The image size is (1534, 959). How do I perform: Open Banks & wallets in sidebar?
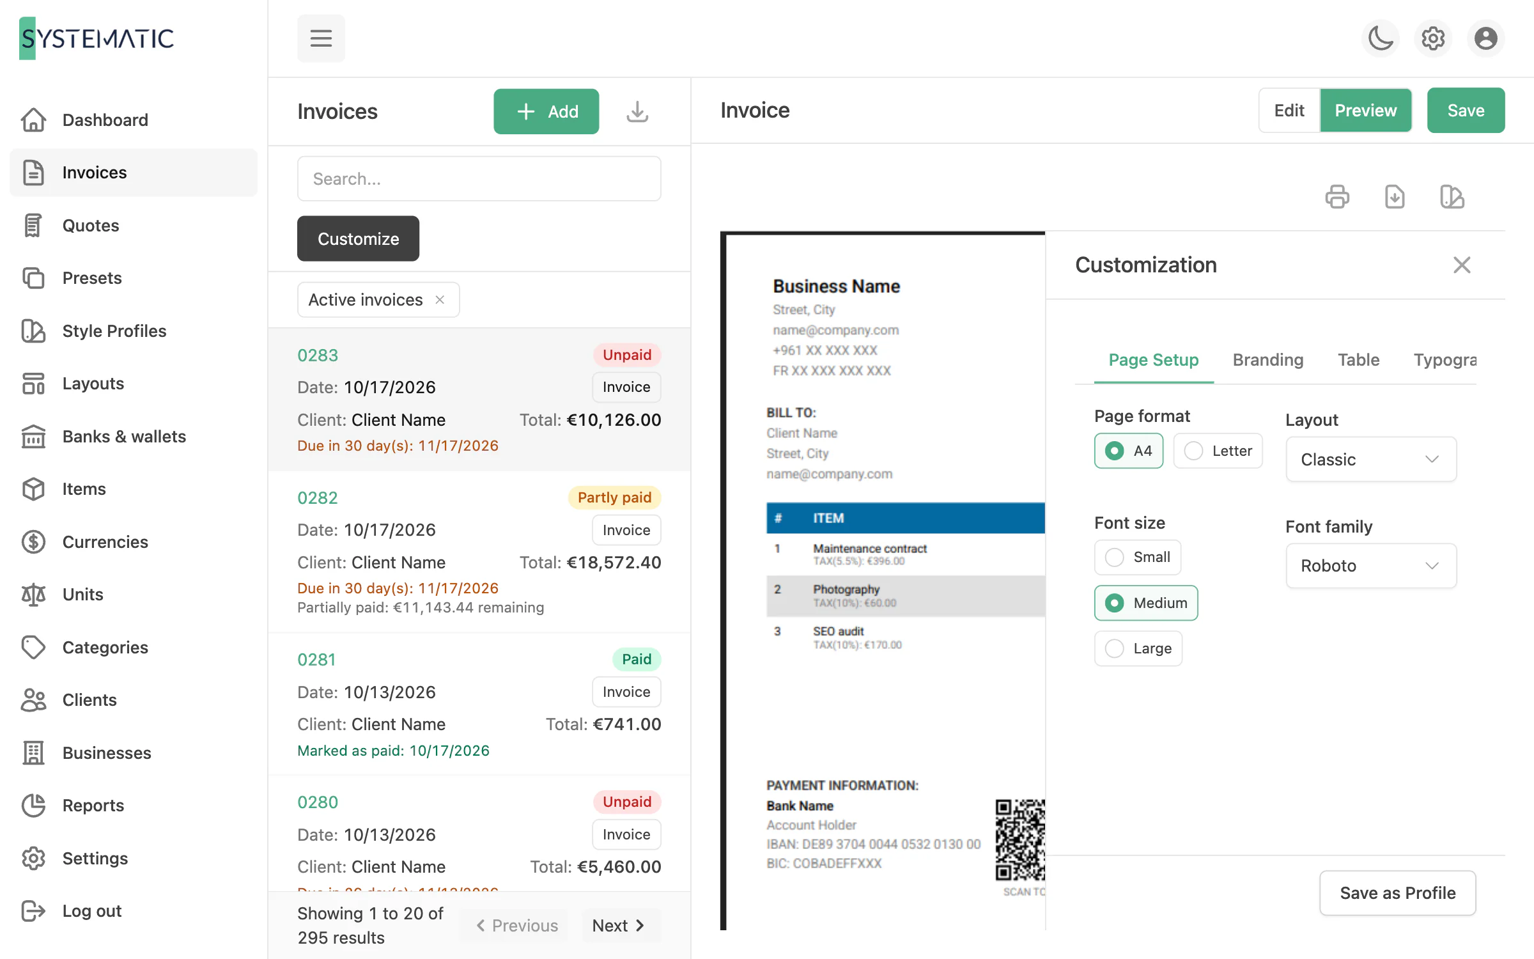[x=133, y=436]
